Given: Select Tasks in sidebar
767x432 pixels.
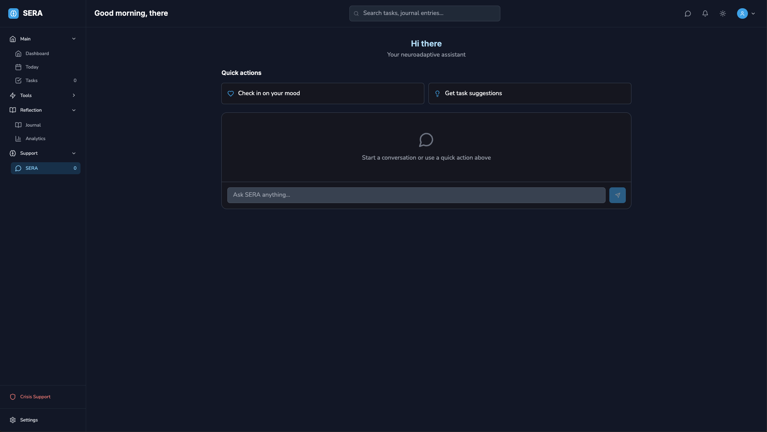Looking at the screenshot, I should tap(31, 81).
